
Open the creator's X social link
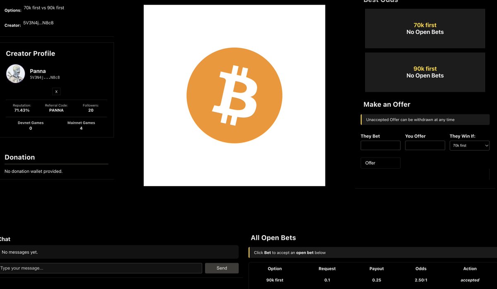click(56, 91)
